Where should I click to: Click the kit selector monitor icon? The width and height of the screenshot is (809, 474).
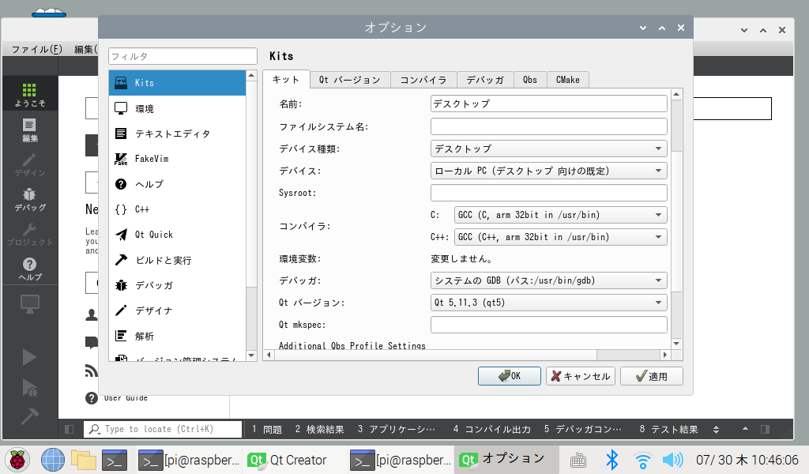pyautogui.click(x=30, y=304)
